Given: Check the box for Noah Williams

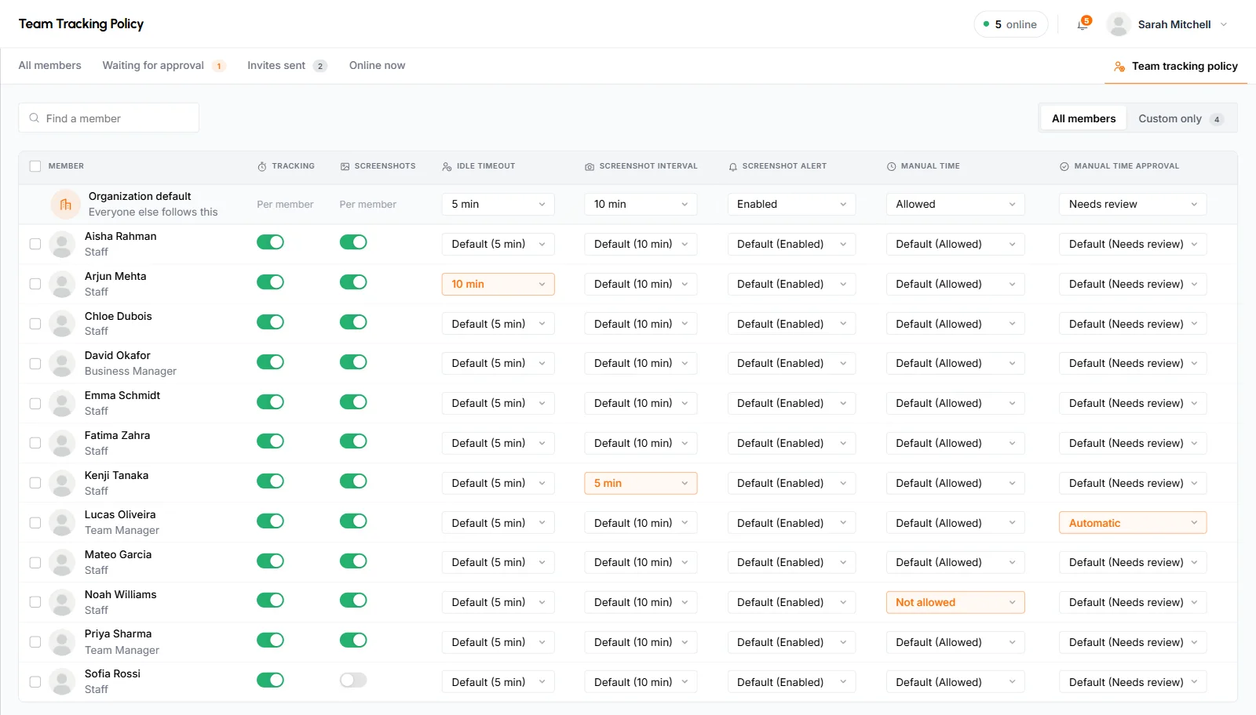Looking at the screenshot, I should 35,602.
